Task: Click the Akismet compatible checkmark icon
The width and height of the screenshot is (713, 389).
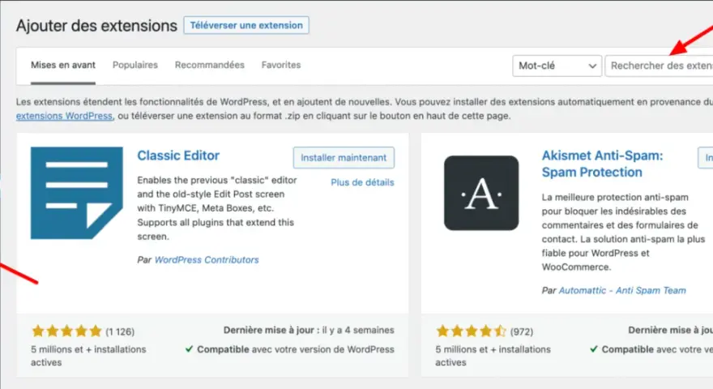Action: 593,349
